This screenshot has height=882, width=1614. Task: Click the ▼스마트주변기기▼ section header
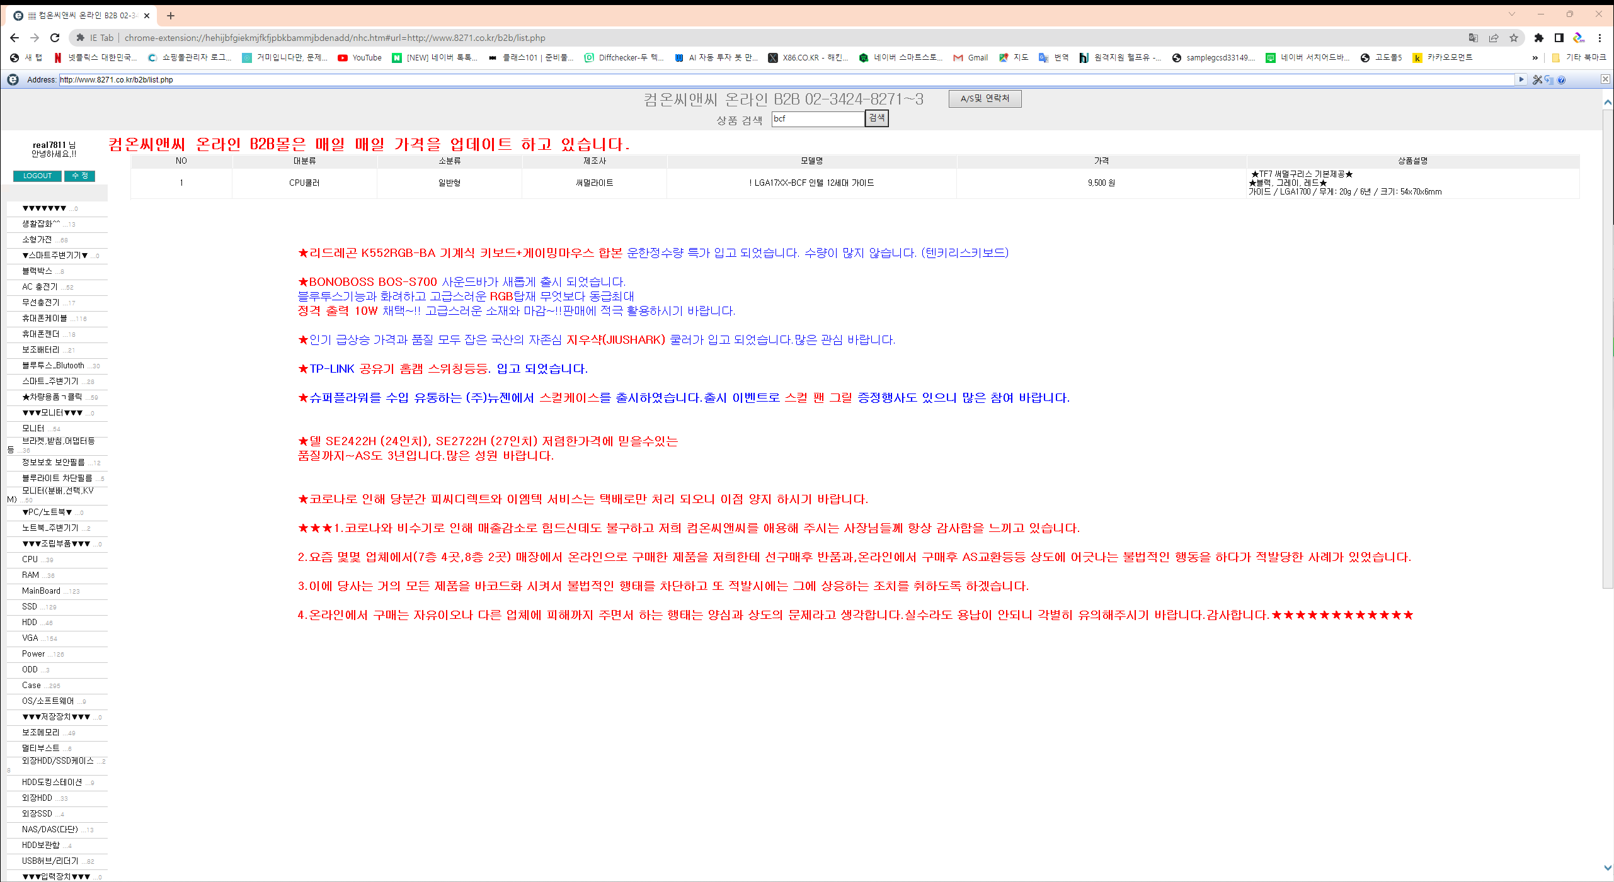(55, 255)
